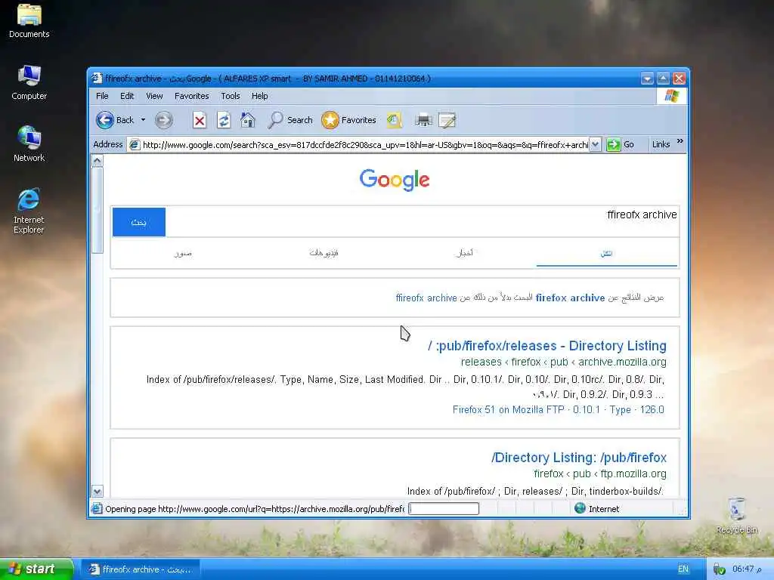This screenshot has height=580, width=774.
Task: Click the Google logo
Action: (x=395, y=180)
